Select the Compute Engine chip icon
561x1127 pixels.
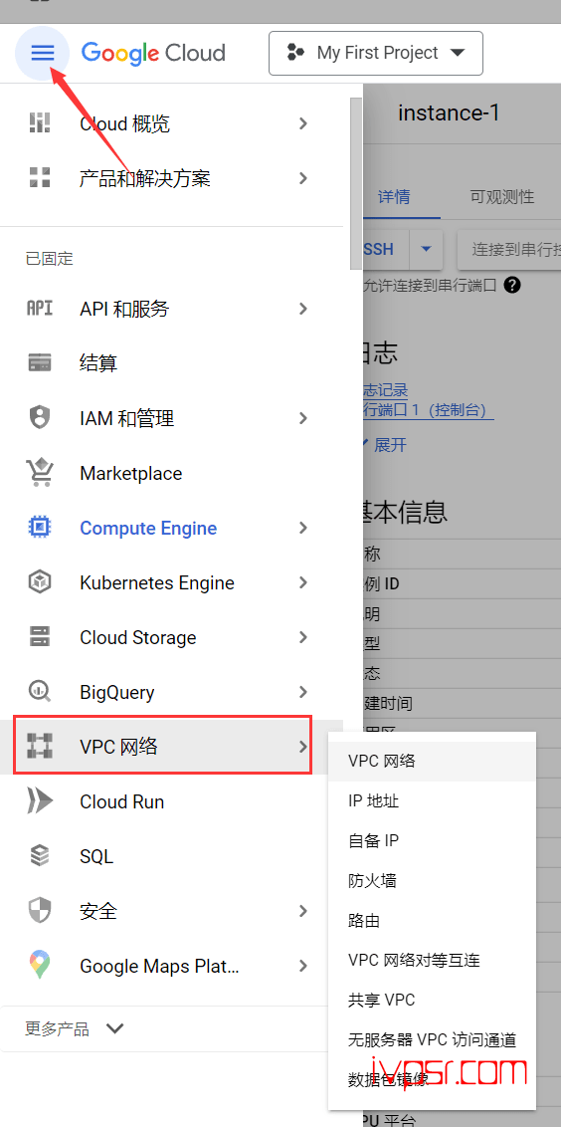40,528
